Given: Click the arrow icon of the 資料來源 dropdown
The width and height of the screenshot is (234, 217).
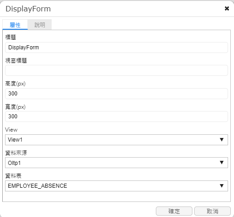Looking at the screenshot, I should [222, 163].
